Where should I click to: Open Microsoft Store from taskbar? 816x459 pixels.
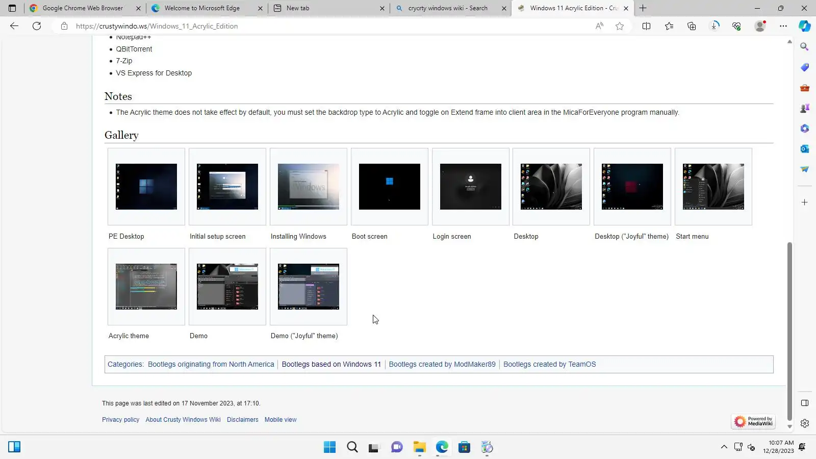coord(464,447)
